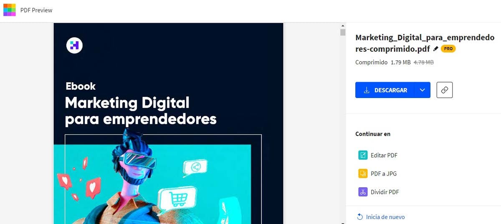Click the Marketing Digital ebook page preview
The image size is (501, 224).
click(169, 123)
